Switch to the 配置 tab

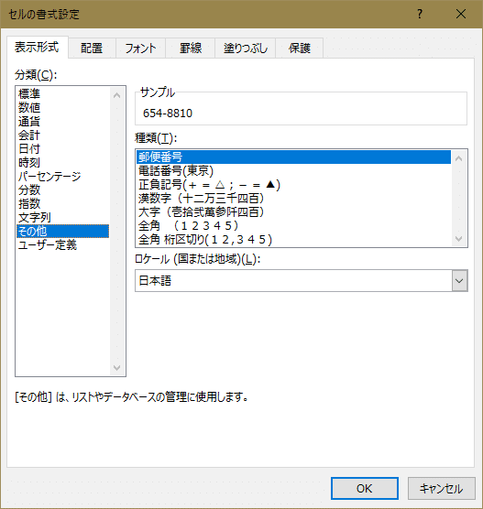pos(92,49)
